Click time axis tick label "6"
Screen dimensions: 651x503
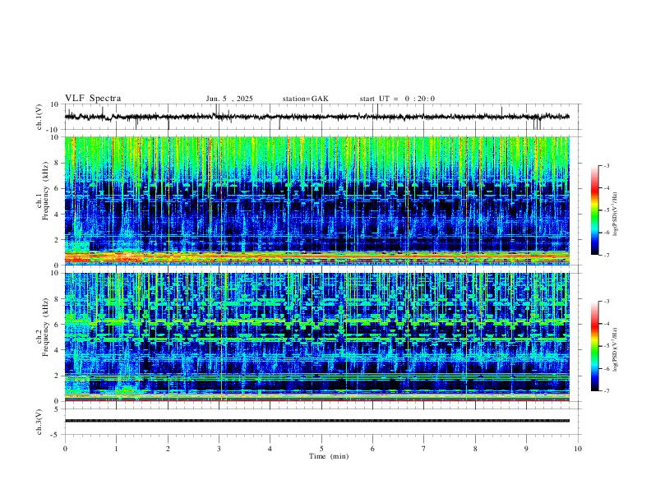click(372, 449)
